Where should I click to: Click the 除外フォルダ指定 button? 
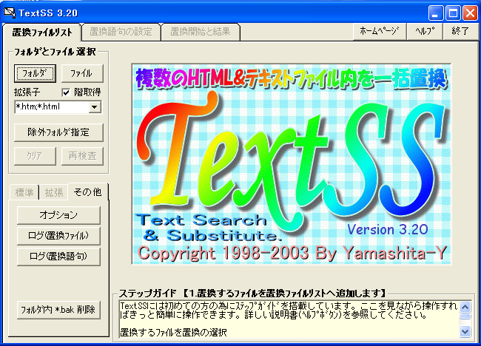(x=58, y=132)
